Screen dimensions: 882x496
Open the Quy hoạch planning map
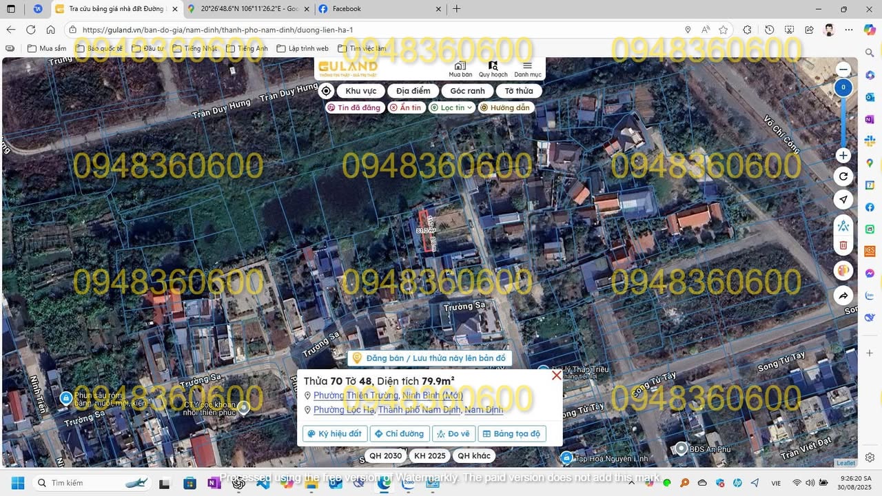coord(493,69)
